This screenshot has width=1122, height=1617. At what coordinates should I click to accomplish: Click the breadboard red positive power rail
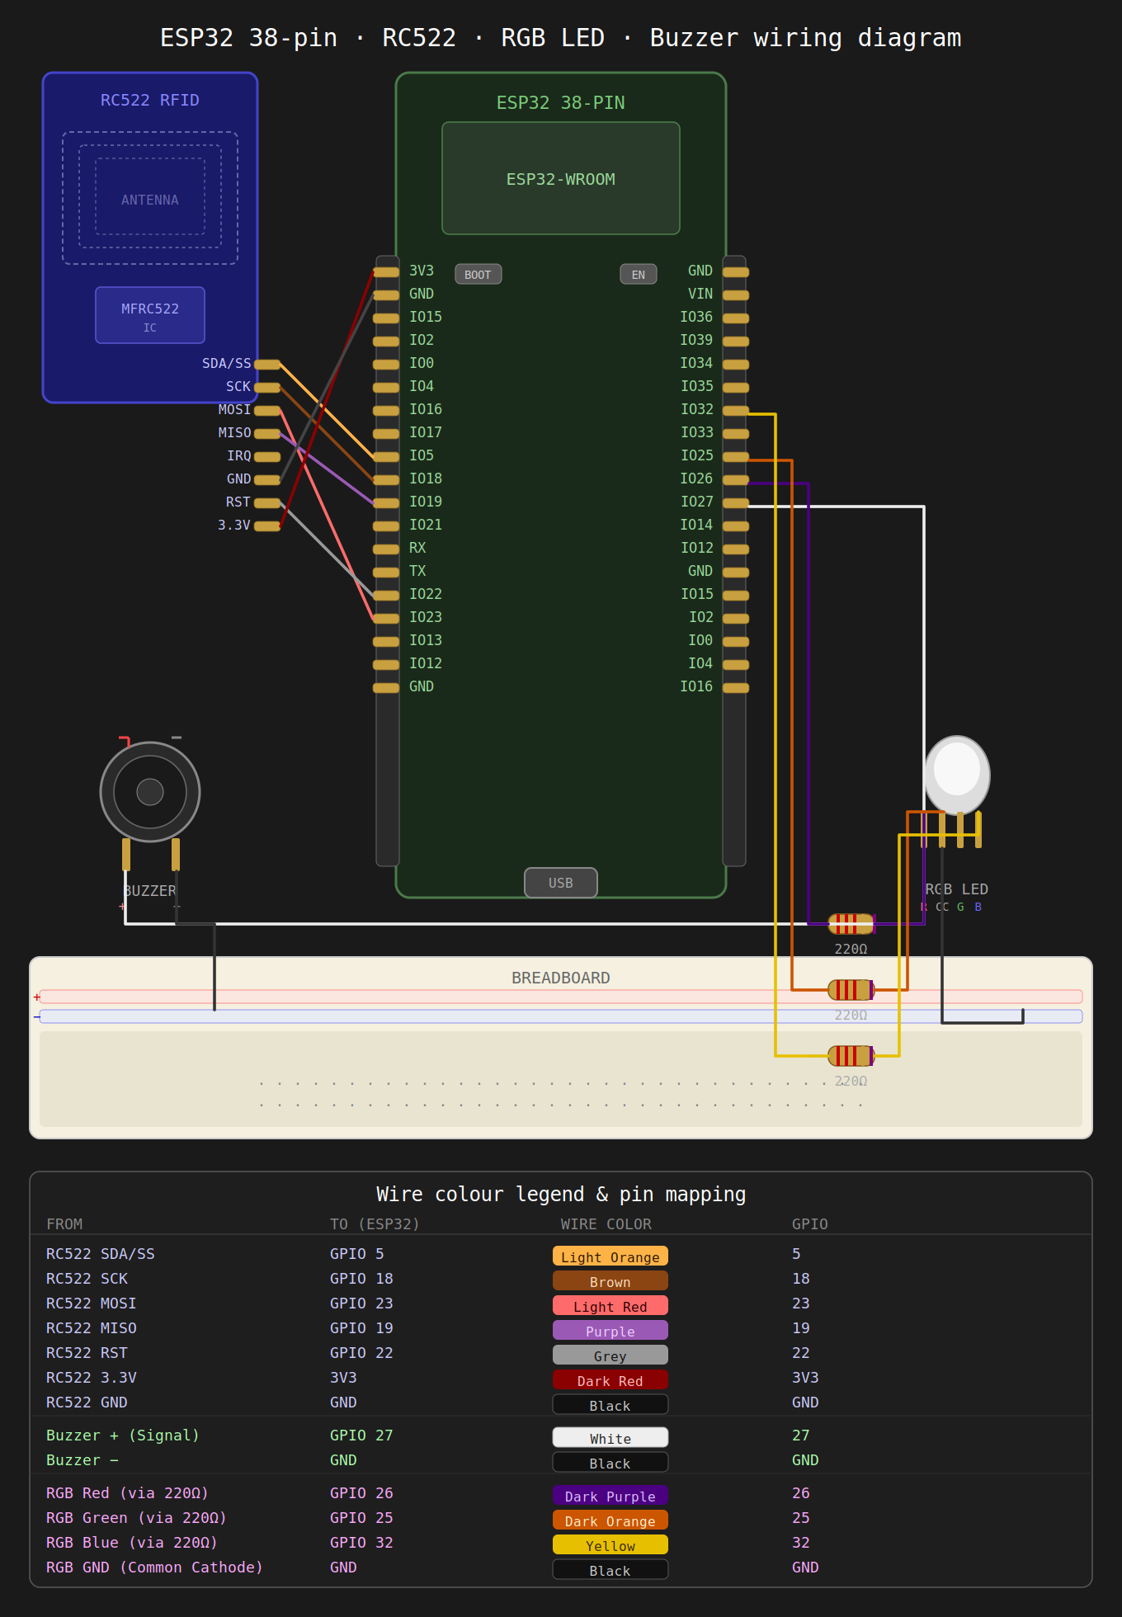(561, 997)
